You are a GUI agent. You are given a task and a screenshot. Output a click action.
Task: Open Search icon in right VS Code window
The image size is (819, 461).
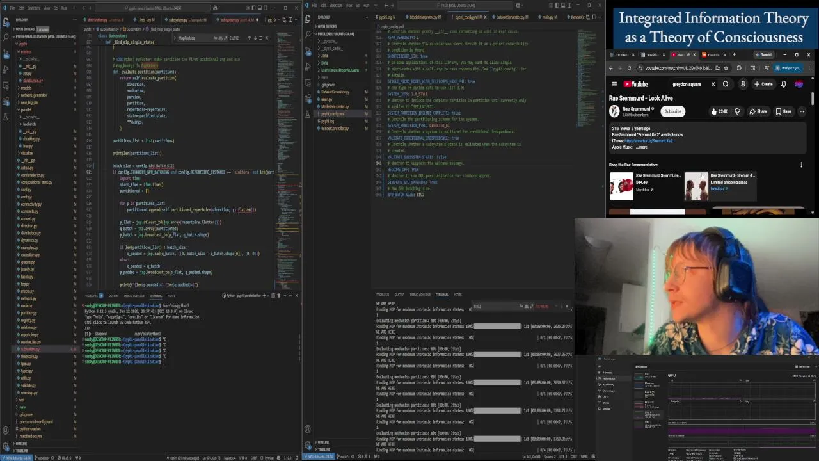tap(308, 34)
